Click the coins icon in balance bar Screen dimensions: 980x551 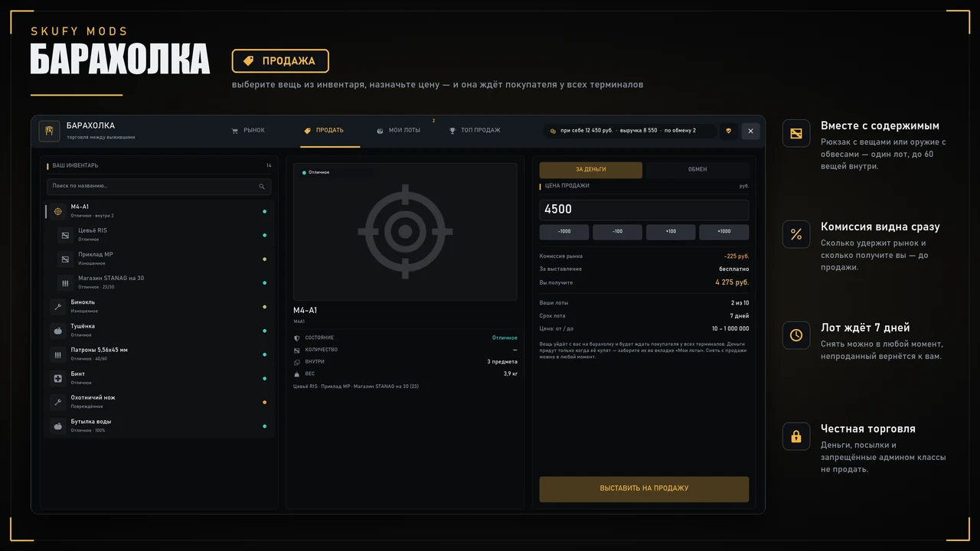coord(553,131)
